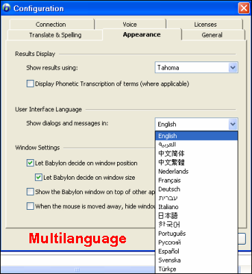Screen dimensions: 252x274
Task: Switch to the Connection tab
Action: pyautogui.click(x=51, y=25)
